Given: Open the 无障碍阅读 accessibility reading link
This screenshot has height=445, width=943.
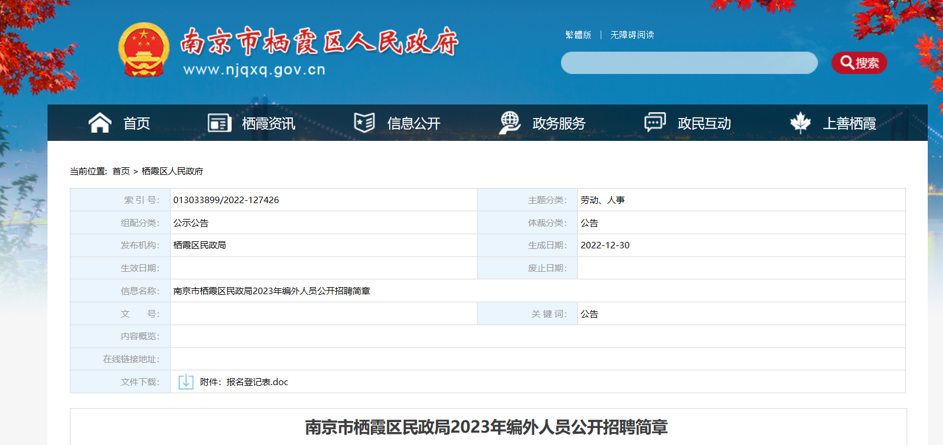Looking at the screenshot, I should (x=632, y=35).
